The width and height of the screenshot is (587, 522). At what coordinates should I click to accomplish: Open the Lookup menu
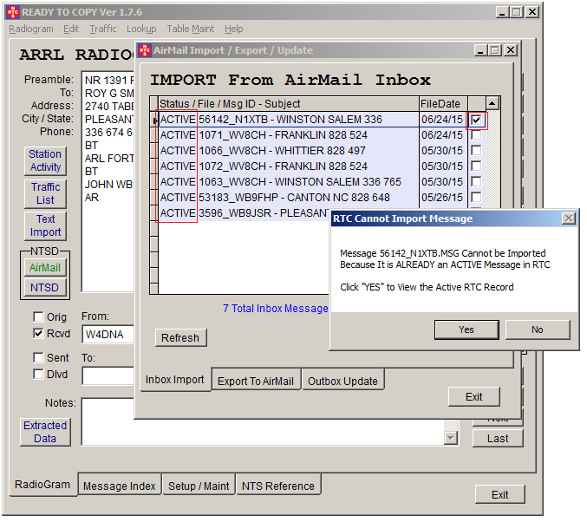pyautogui.click(x=141, y=29)
